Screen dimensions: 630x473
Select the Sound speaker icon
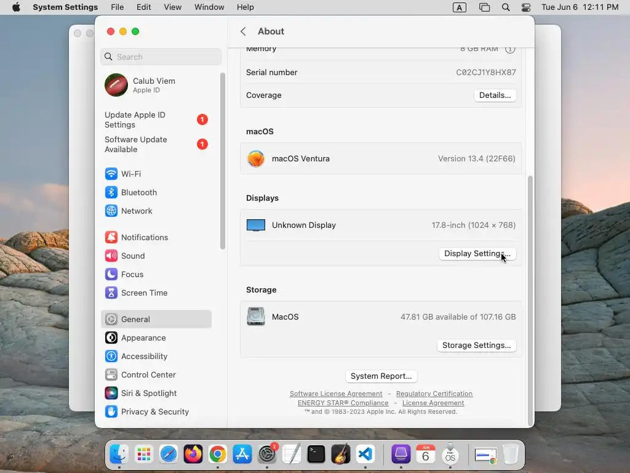[x=111, y=256]
